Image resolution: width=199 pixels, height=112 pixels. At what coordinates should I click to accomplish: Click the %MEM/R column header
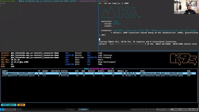tap(111, 71)
